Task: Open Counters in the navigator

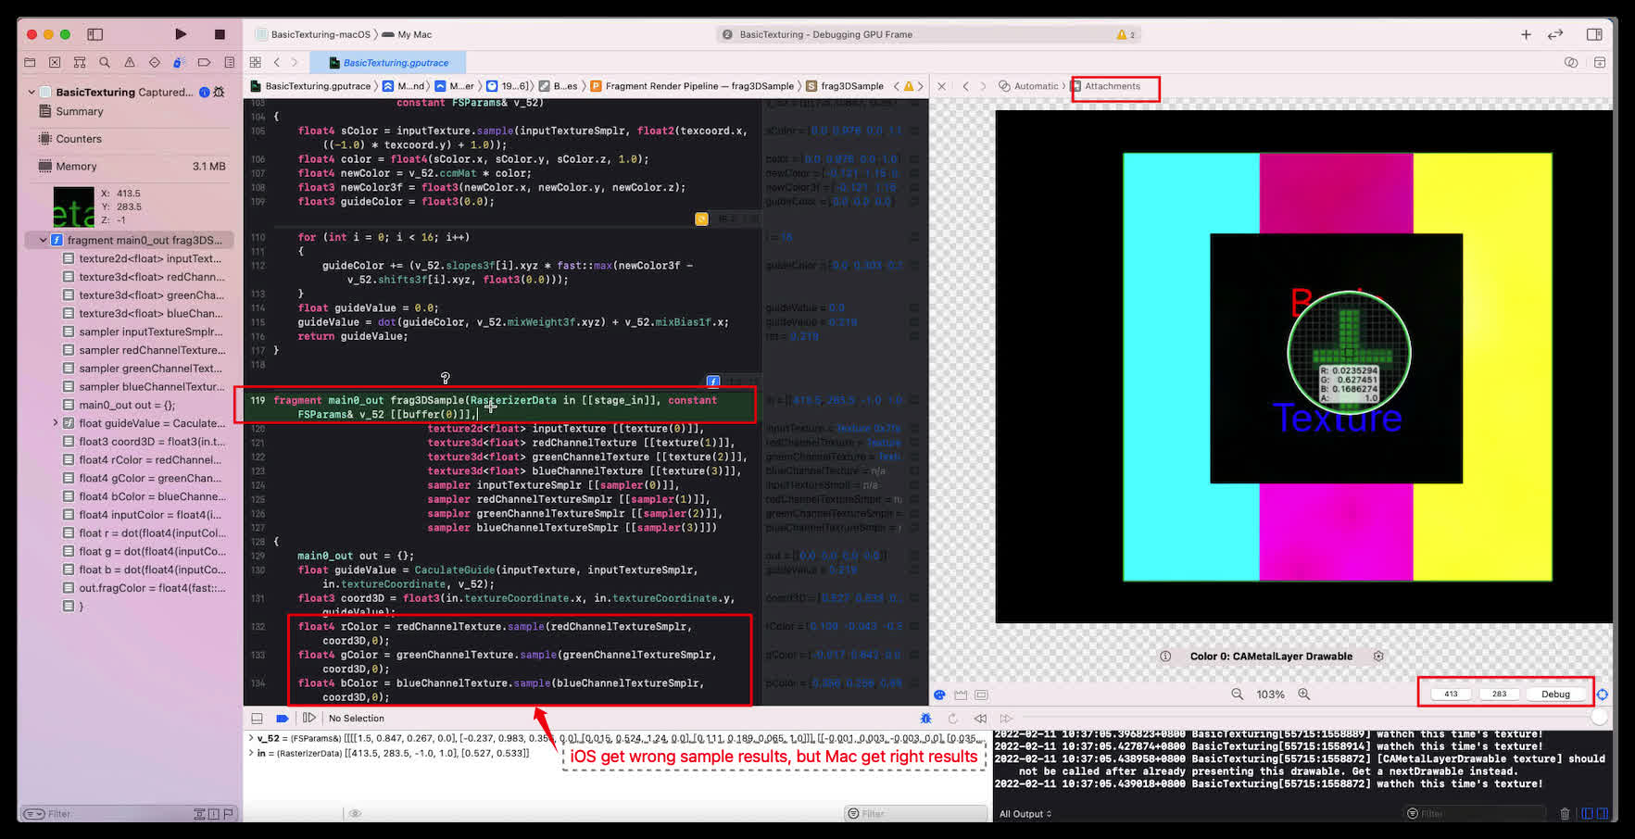Action: [x=79, y=139]
